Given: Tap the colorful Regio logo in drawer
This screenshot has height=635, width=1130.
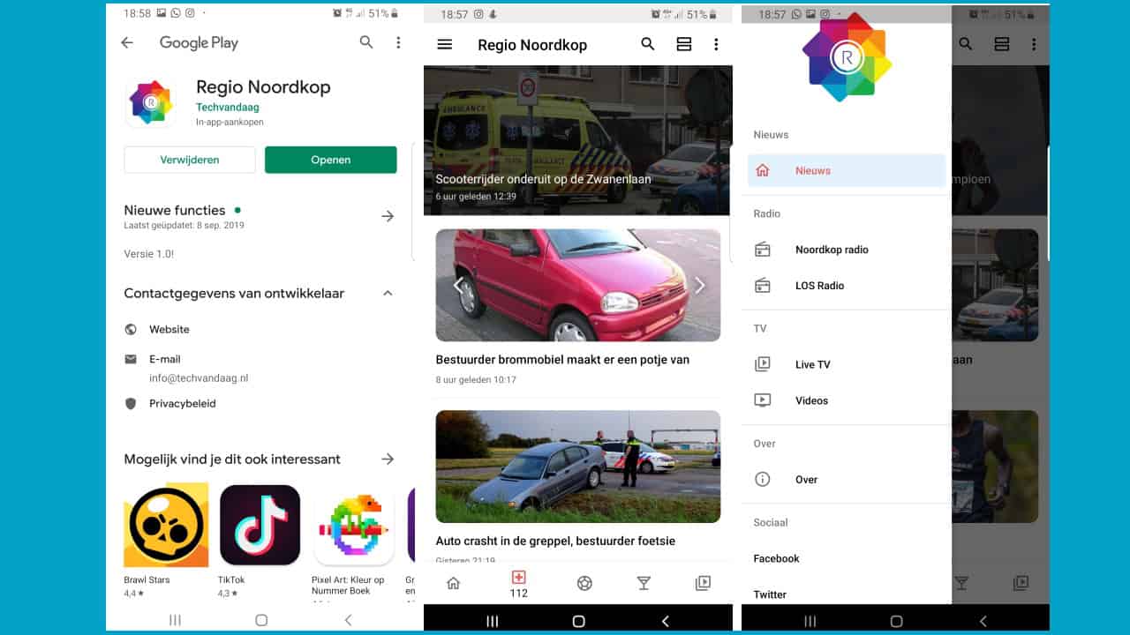Looking at the screenshot, I should (x=847, y=57).
